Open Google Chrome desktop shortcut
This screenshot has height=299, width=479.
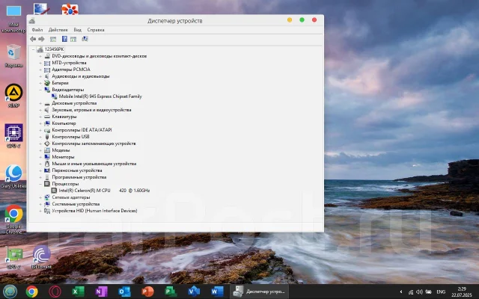[x=13, y=219]
